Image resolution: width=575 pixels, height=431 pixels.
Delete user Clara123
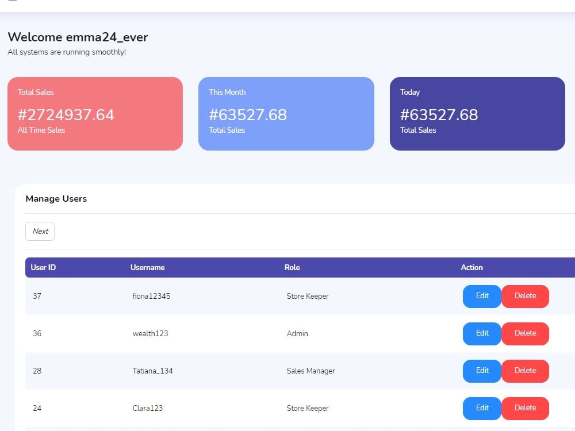coord(525,408)
